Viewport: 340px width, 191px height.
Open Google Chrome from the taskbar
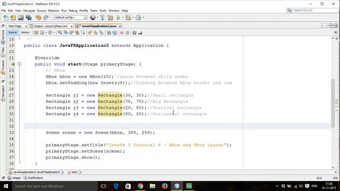tap(140, 186)
